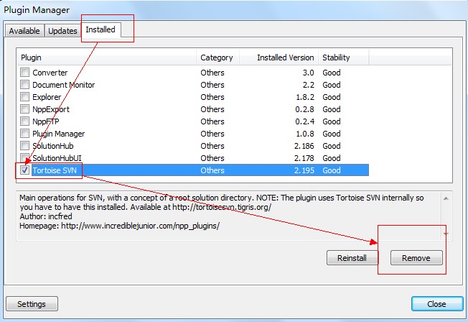Click Remove to uninstall plugin

416,258
